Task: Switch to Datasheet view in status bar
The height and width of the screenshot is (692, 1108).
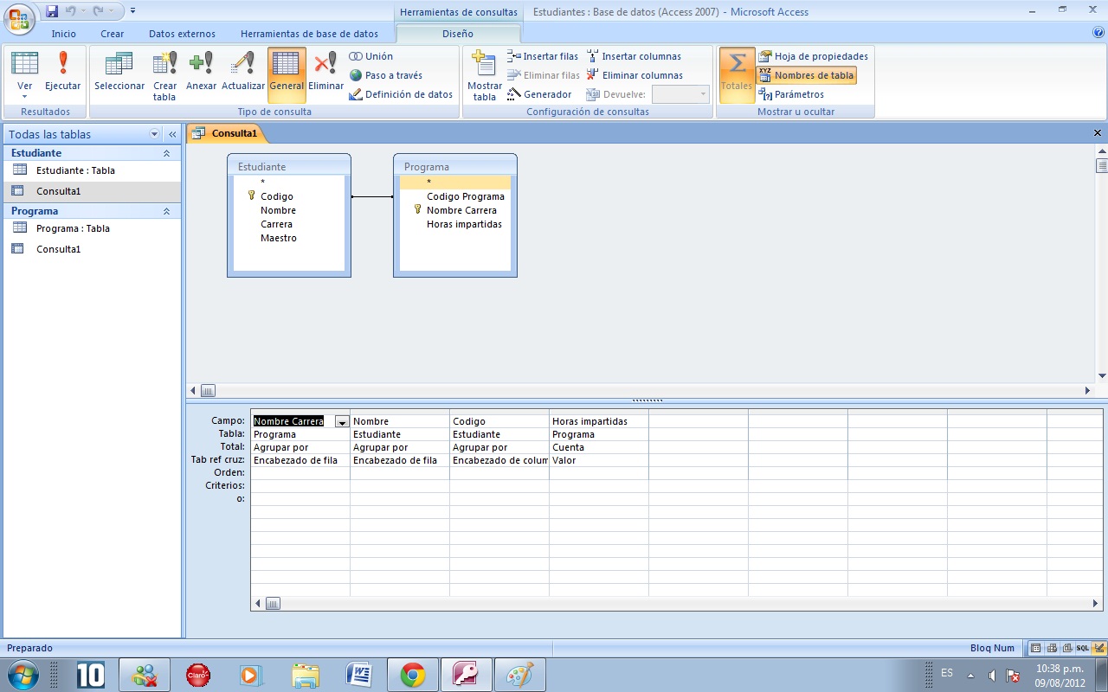Action: 1036,648
